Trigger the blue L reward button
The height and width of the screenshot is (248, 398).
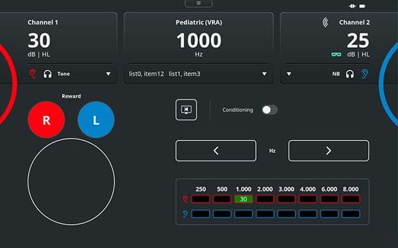[96, 120]
